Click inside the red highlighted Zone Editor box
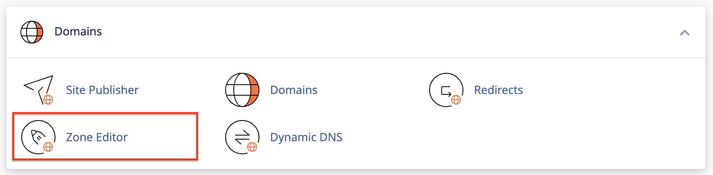This screenshot has width=713, height=175. [x=105, y=136]
